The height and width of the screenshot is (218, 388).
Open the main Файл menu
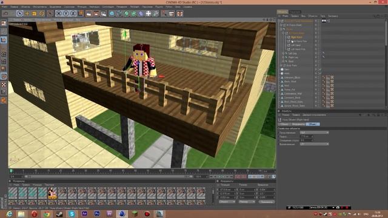pyautogui.click(x=4, y=7)
